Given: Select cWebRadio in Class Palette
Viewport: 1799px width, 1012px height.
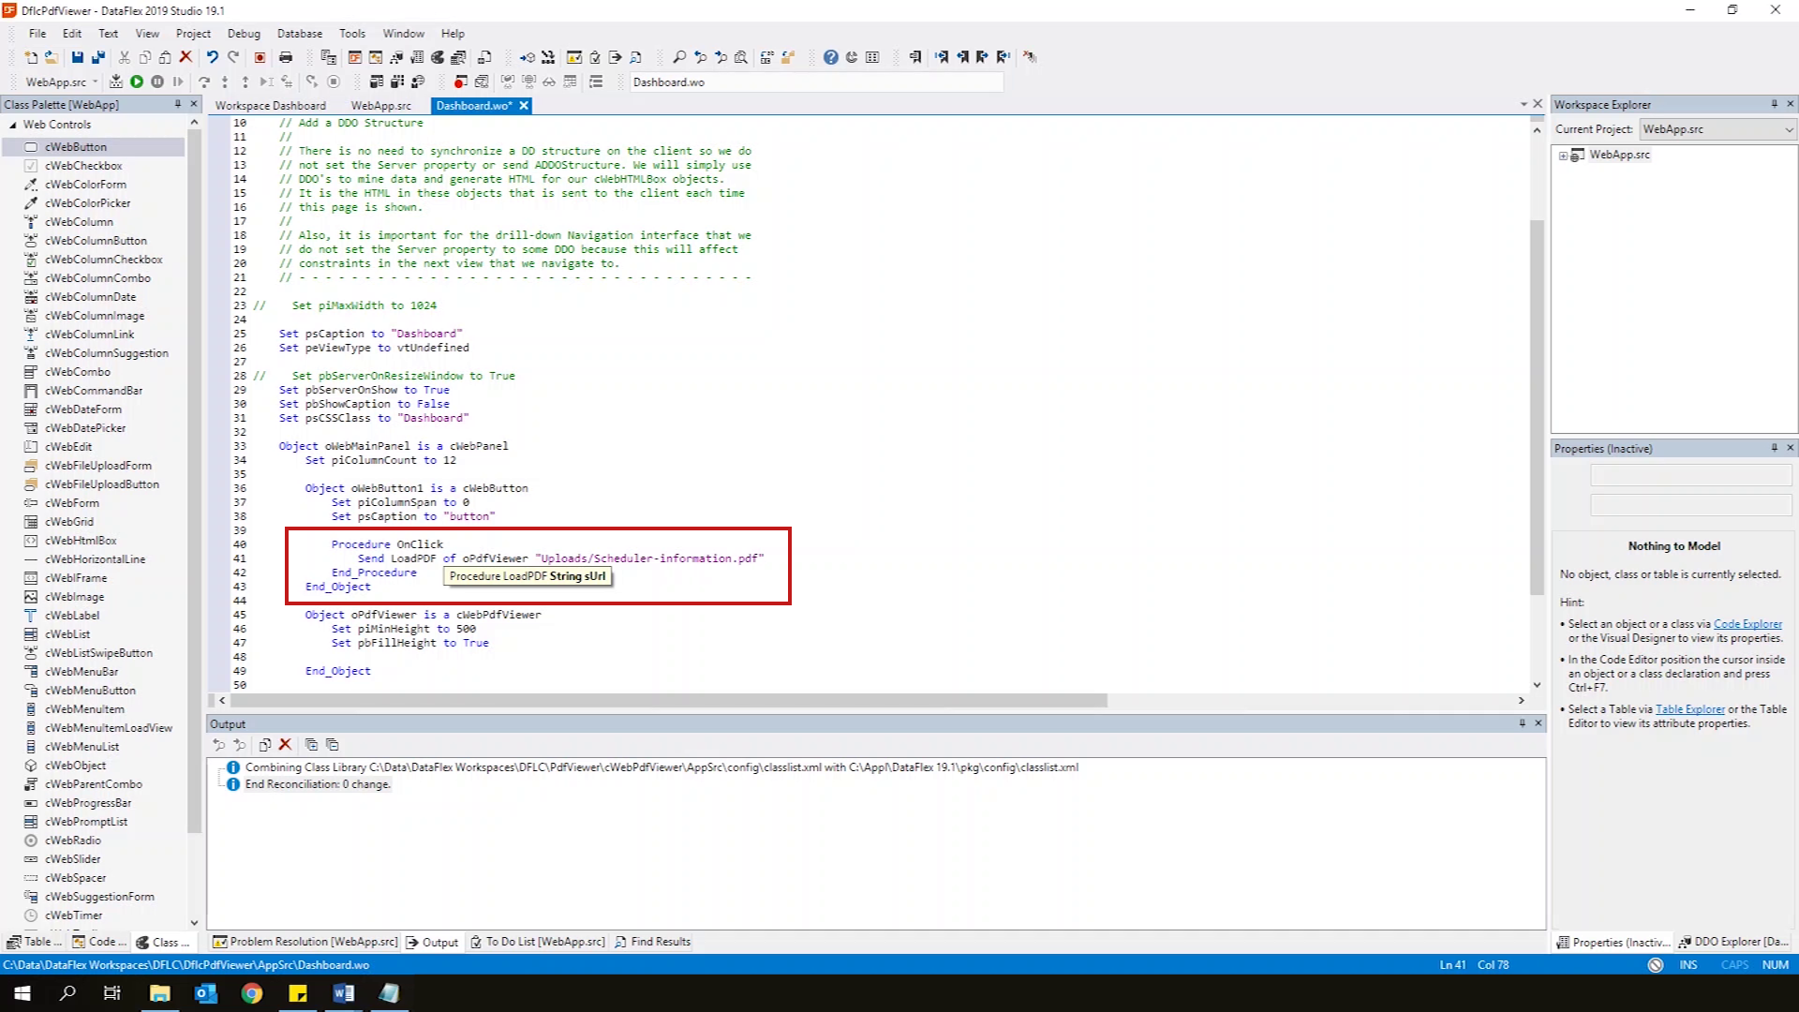Looking at the screenshot, I should pos(73,841).
